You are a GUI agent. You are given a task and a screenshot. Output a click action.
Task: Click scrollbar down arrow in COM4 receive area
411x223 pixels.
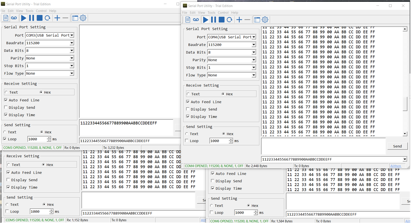(405, 134)
